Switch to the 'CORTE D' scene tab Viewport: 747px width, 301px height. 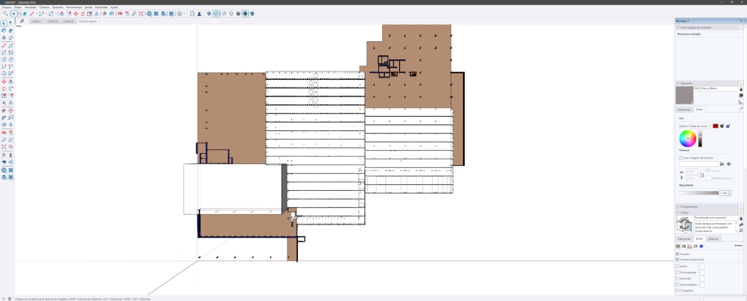pos(53,21)
